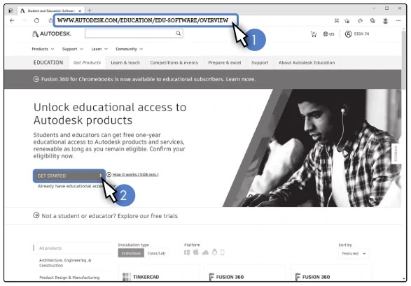Click the EDUCATION heading link
This screenshot has height=286, width=411.
point(48,62)
